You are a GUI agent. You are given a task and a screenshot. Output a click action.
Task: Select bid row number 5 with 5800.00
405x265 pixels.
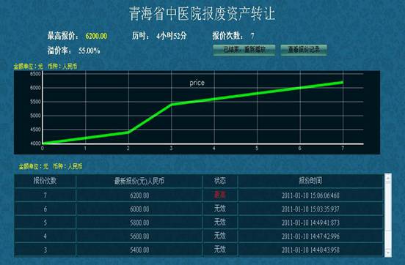(x=199, y=223)
